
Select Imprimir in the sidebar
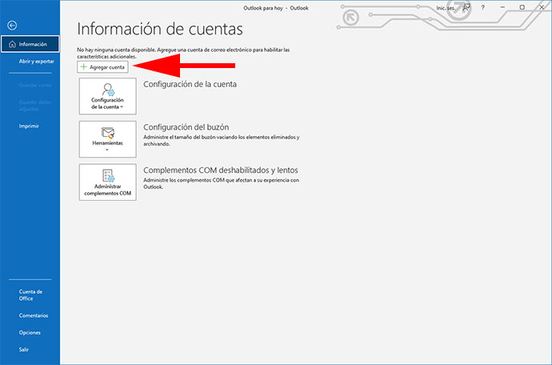click(x=30, y=126)
